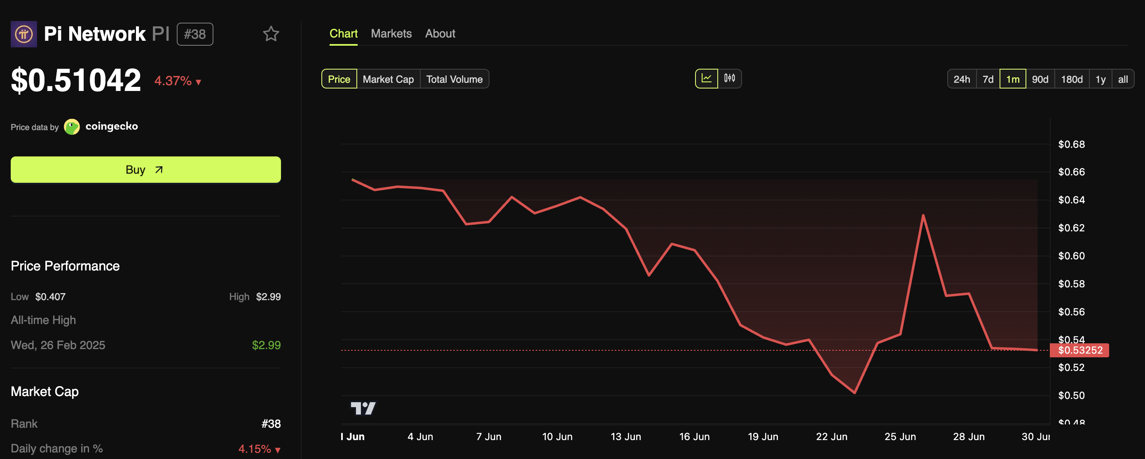Click the CoinGecko gecko logo
This screenshot has width=1145, height=459.
click(x=72, y=126)
